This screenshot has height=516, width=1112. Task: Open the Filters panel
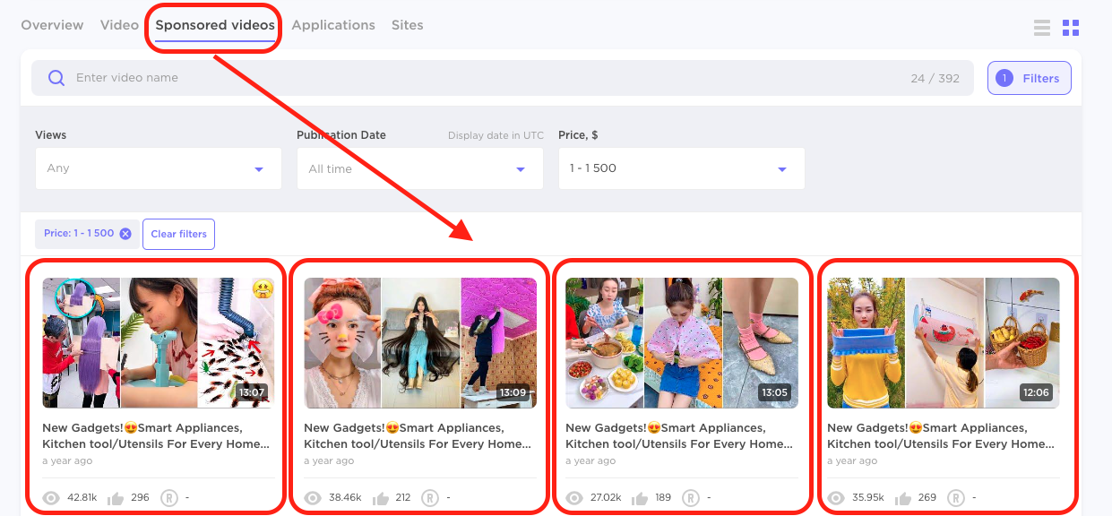pyautogui.click(x=1029, y=78)
